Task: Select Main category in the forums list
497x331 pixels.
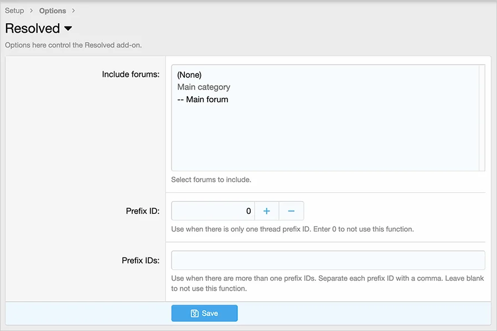Action: 204,87
